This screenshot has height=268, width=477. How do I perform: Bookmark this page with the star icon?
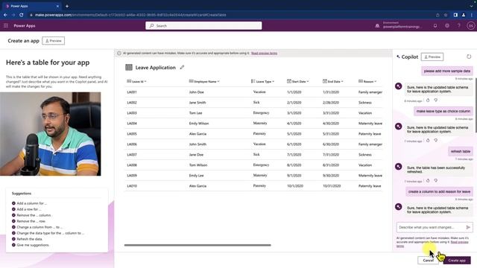446,15
